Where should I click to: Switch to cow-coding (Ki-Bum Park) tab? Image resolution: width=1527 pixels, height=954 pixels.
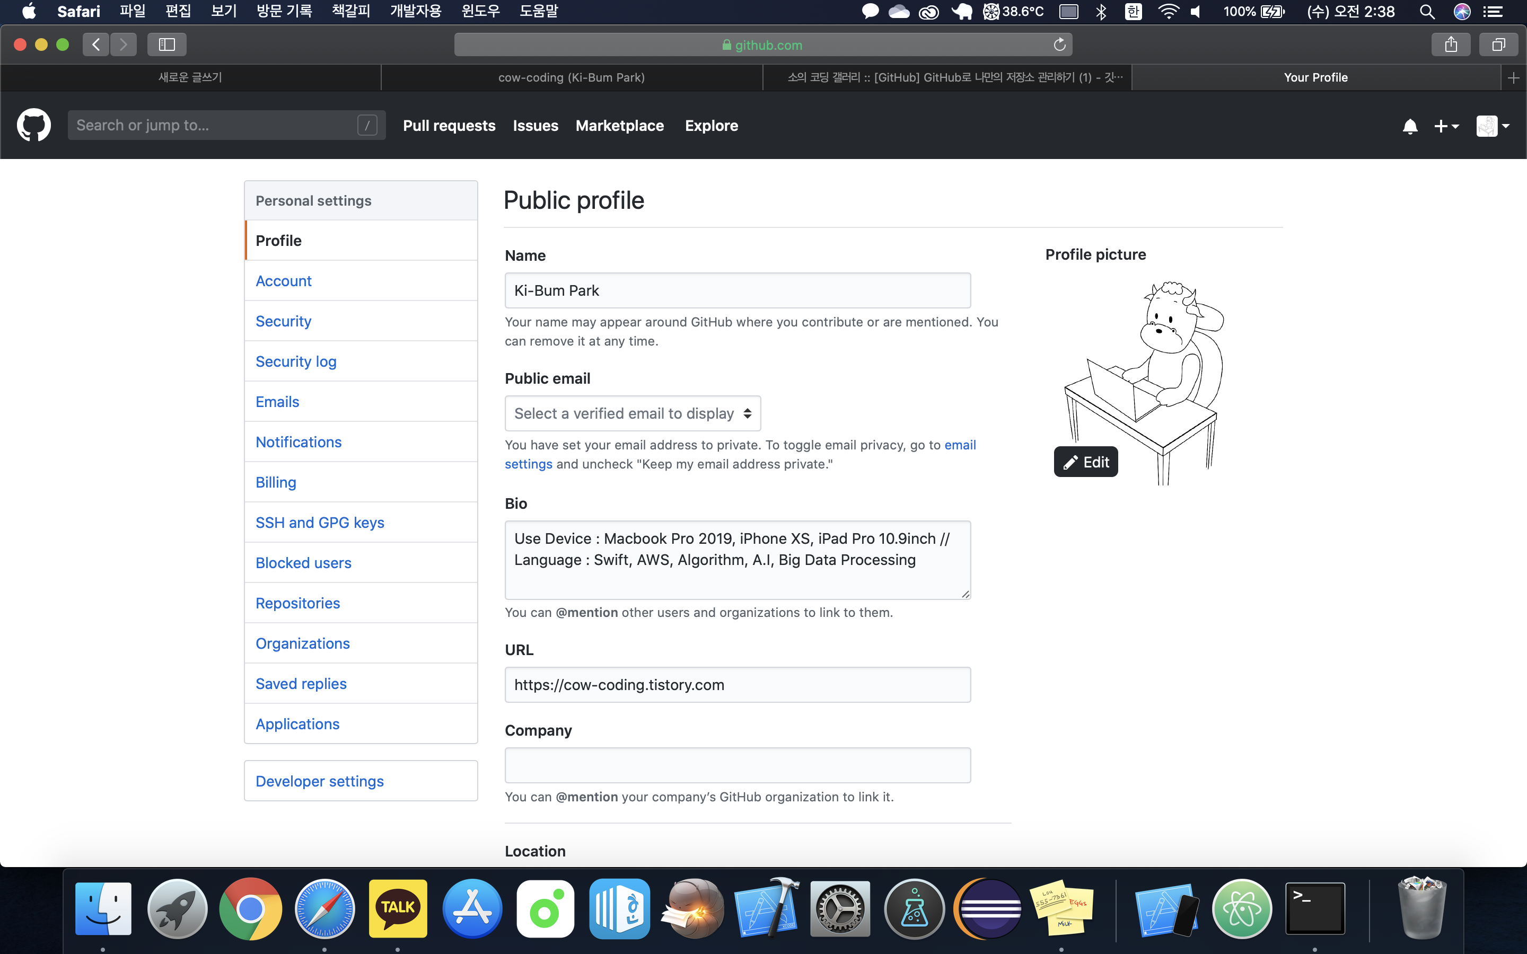click(571, 77)
